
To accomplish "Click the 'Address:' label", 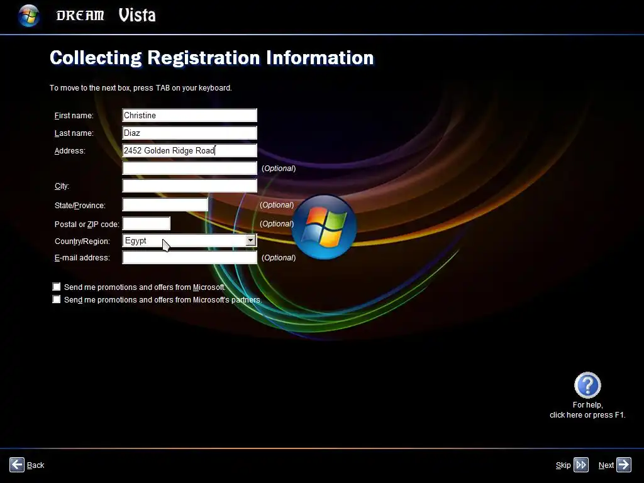I will 70,151.
